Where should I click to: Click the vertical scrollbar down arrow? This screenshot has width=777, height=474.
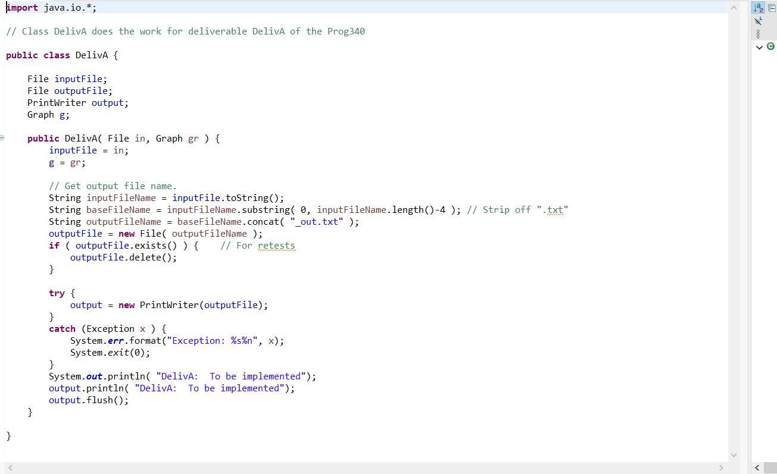coord(734,456)
